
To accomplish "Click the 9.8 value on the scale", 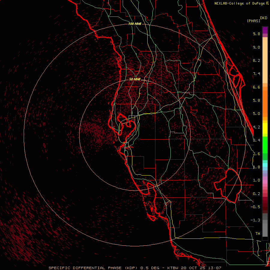I will coord(256,34).
